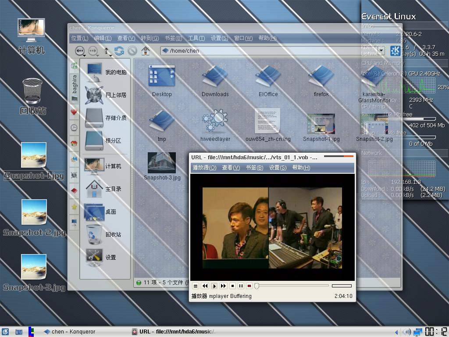The image size is (449, 337).
Task: Select the Snapshot-3.jpg thumbnail in Konqueror
Action: [x=162, y=166]
